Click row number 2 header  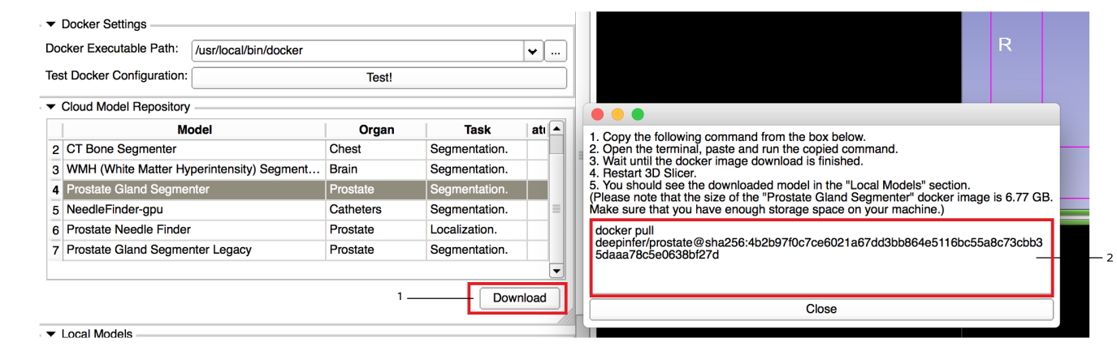[x=55, y=150]
